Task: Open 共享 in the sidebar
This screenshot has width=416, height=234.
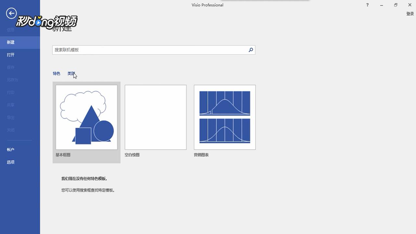Action: pyautogui.click(x=11, y=105)
